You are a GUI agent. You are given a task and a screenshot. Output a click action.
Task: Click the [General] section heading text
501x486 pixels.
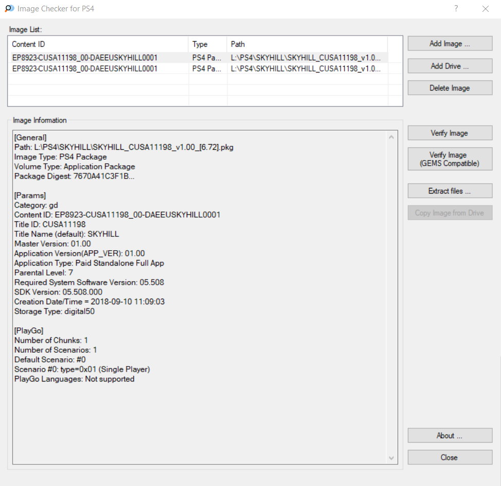tap(30, 137)
